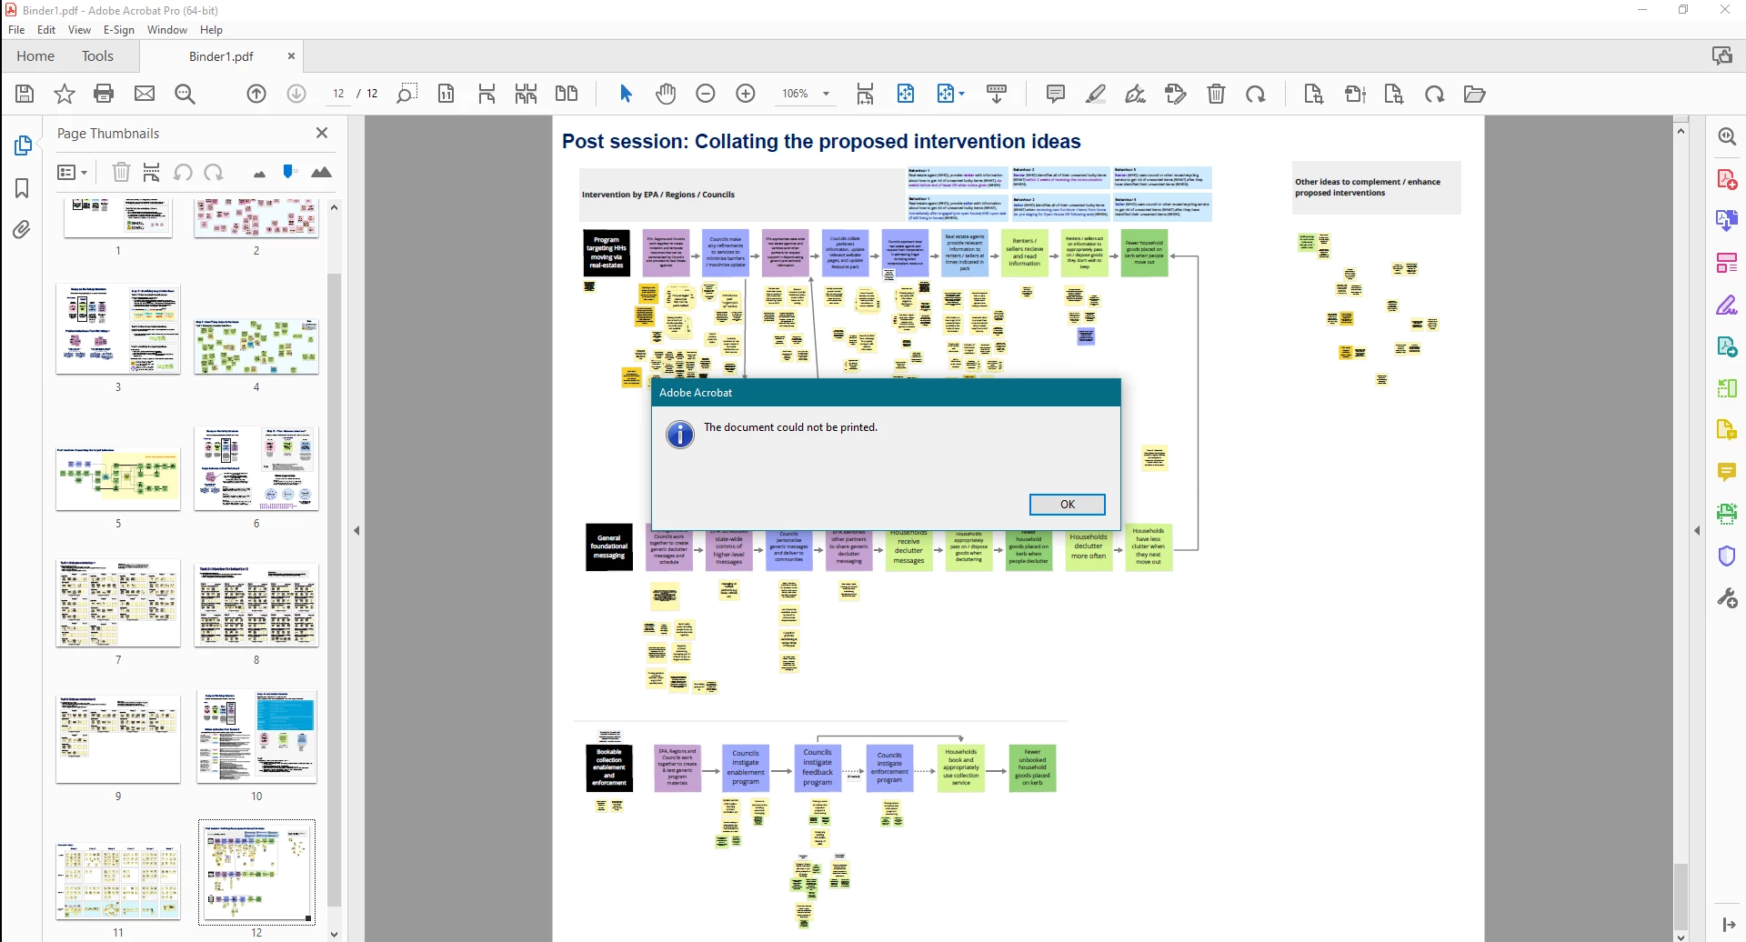The image size is (1746, 942).
Task: Go to the previous page with the up arrow
Action: click(x=256, y=94)
